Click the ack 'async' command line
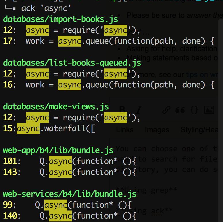 (x=46, y=8)
